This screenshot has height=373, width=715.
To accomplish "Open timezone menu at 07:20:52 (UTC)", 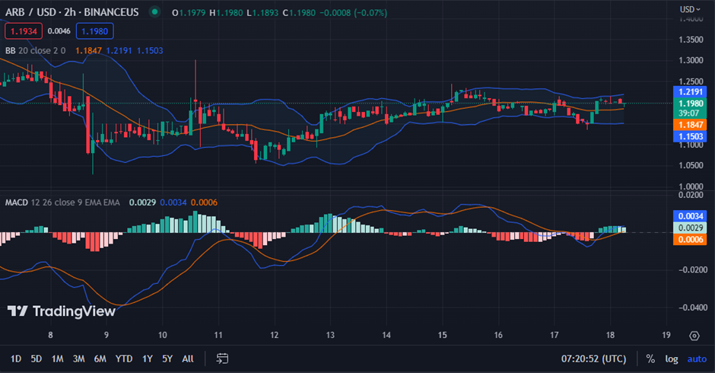I will click(x=593, y=359).
